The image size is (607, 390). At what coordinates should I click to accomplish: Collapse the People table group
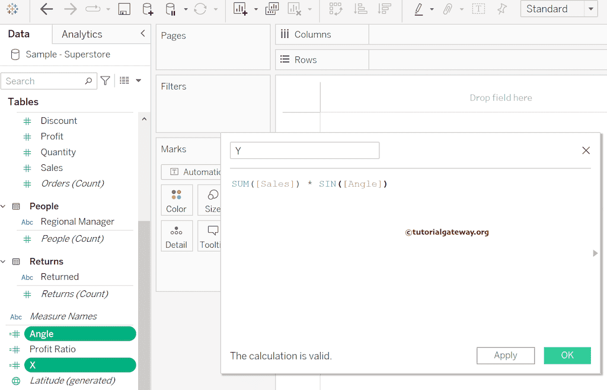click(4, 206)
